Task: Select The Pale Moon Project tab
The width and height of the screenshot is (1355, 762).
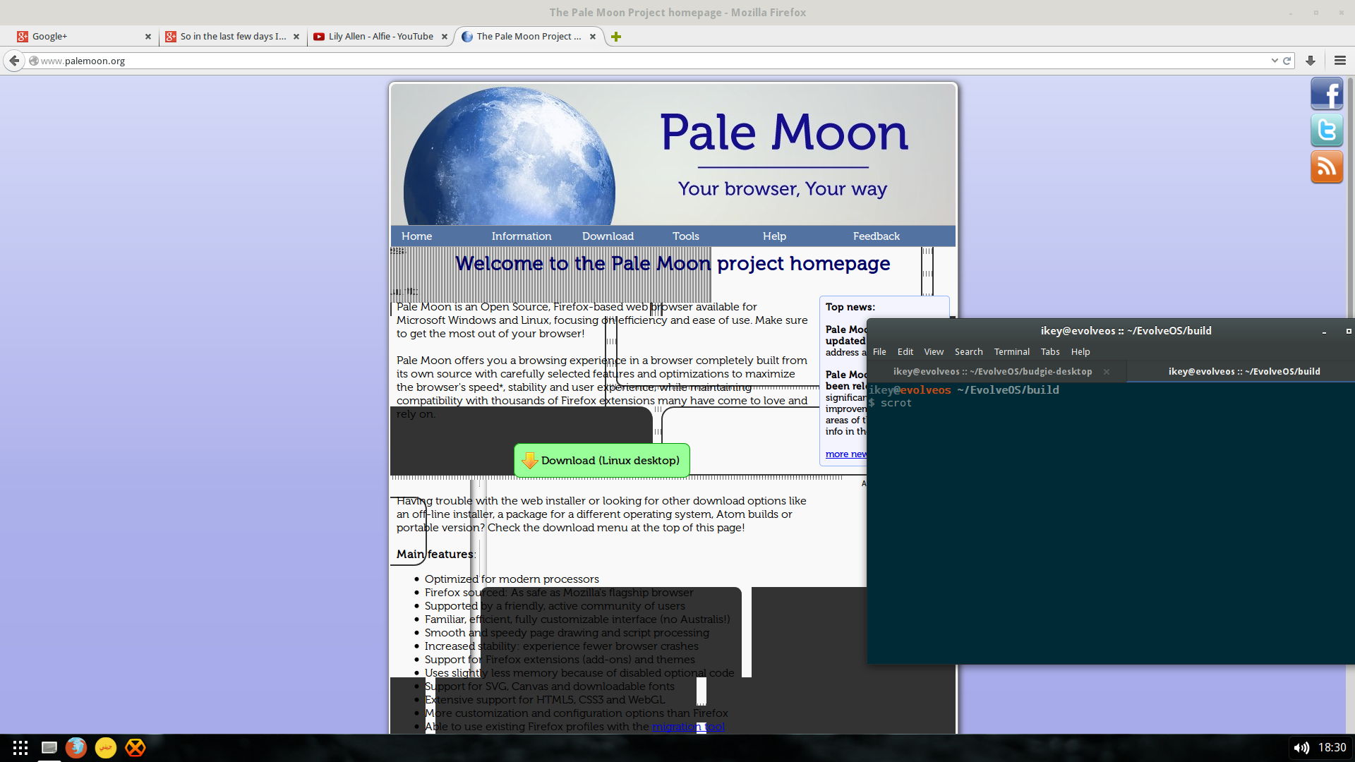Action: pos(528,37)
